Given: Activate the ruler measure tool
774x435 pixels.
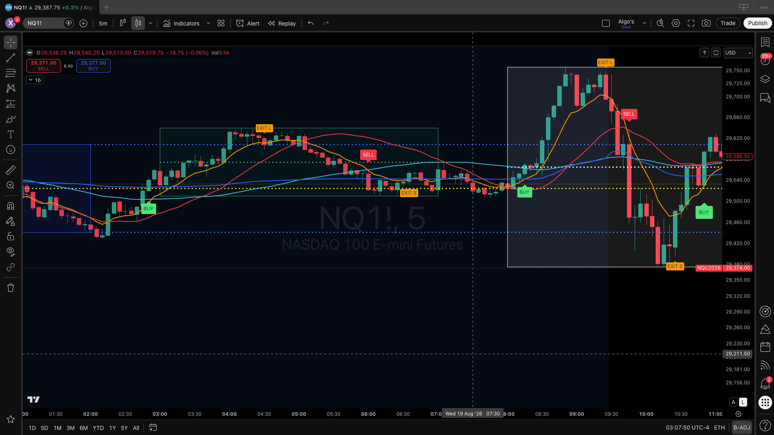Looking at the screenshot, I should tap(11, 170).
